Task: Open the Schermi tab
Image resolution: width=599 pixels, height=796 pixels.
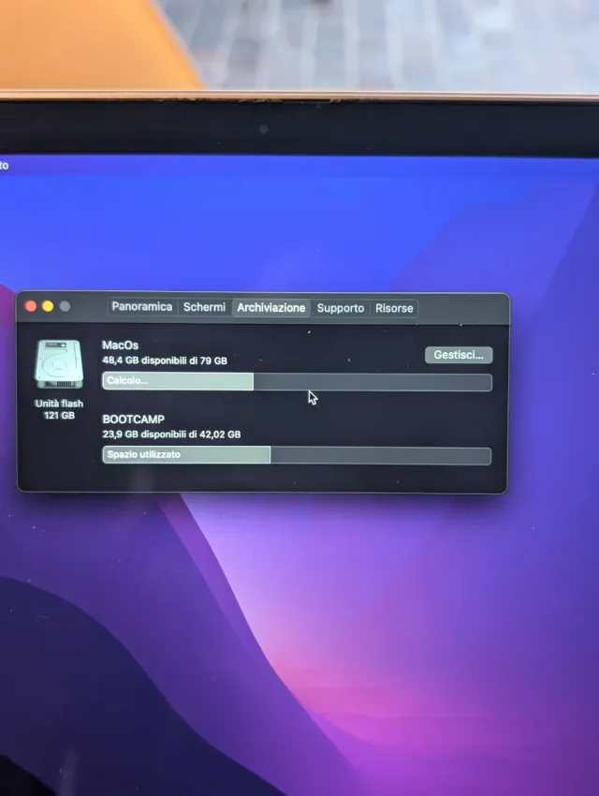Action: pos(204,307)
